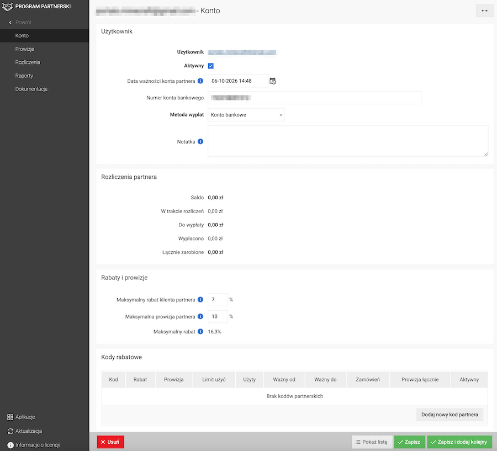
Task: Focus the partner account expiry date field
Action: pyautogui.click(x=238, y=81)
